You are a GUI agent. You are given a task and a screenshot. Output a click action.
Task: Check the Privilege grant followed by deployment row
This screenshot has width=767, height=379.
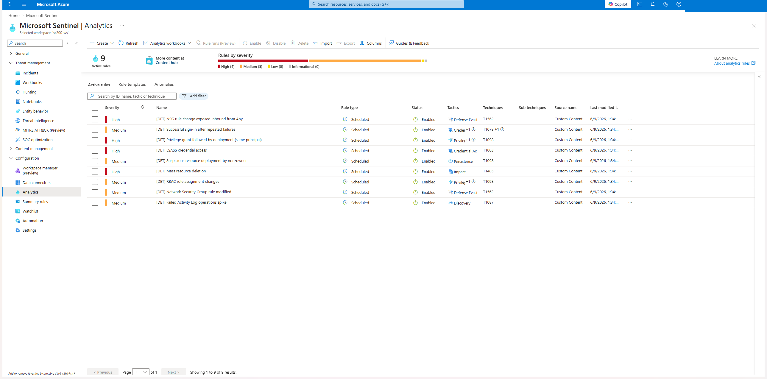click(95, 140)
